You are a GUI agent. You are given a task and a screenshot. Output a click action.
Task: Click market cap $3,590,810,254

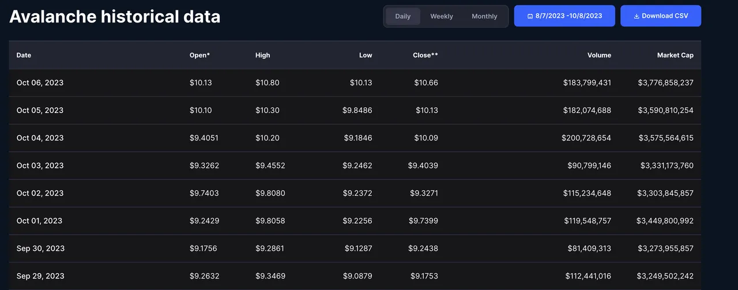pyautogui.click(x=666, y=111)
